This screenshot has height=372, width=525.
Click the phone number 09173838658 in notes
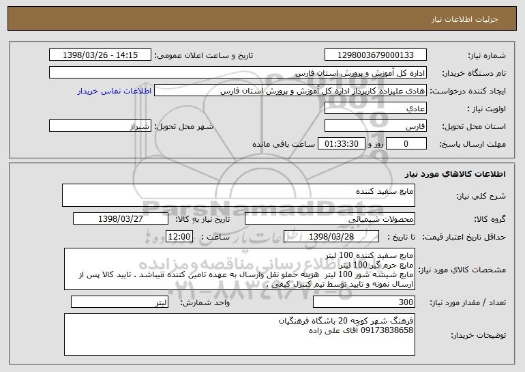pos(387,330)
